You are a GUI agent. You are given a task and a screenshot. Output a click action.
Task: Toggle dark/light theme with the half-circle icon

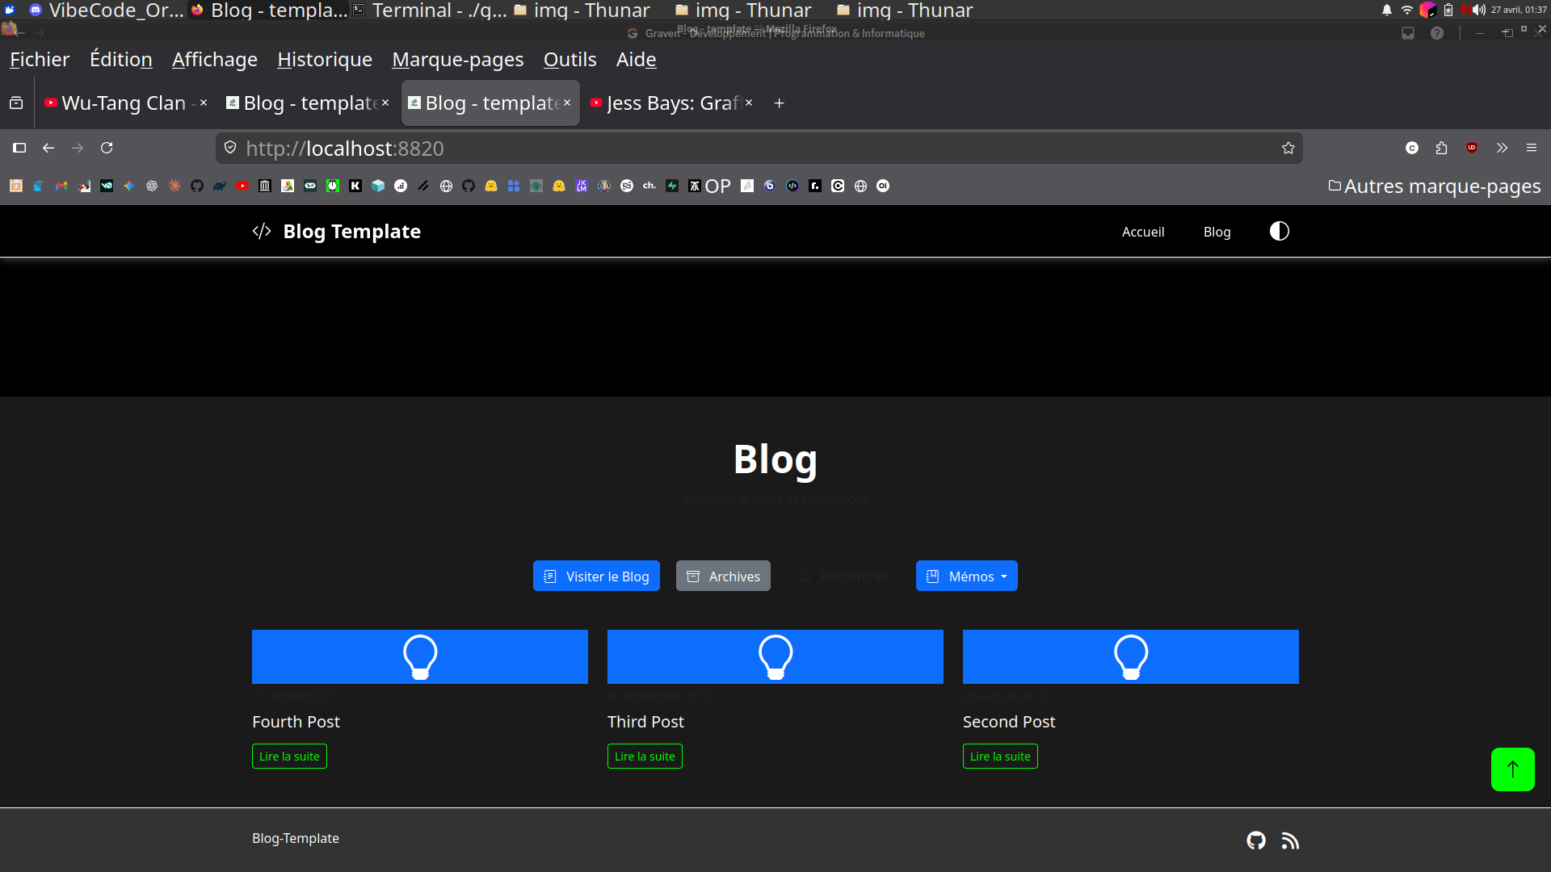pyautogui.click(x=1279, y=232)
